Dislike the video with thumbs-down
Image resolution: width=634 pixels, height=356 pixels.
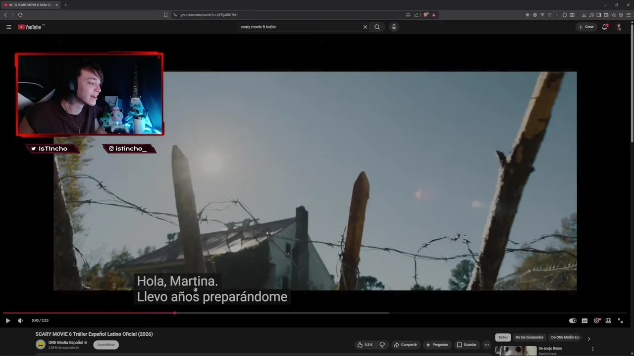pos(382,345)
